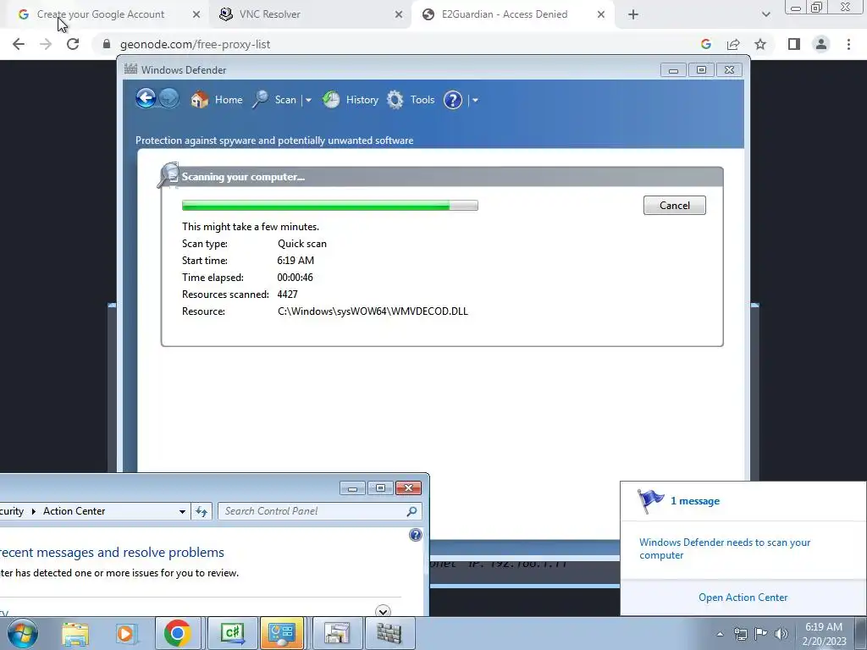Click the Resources scanned value 4427
Screen dimensions: 867x650
(x=288, y=295)
